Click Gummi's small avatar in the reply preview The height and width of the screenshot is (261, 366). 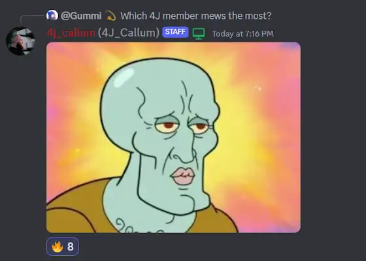52,16
